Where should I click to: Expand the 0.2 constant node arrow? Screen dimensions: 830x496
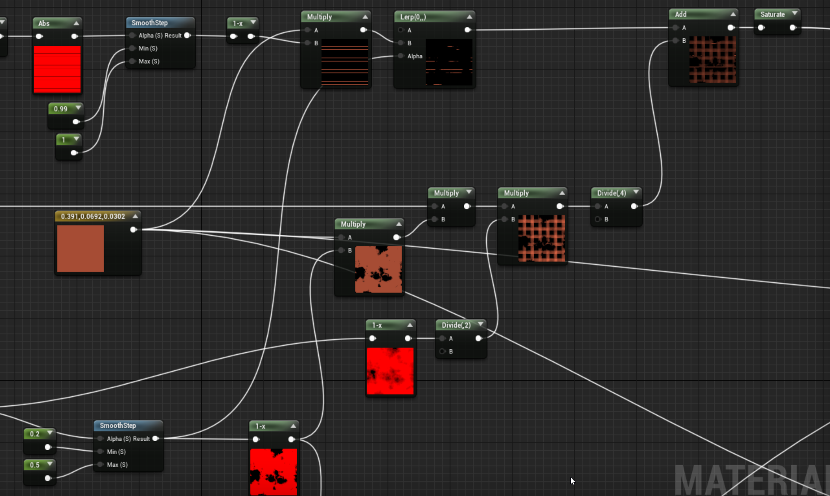click(x=50, y=433)
